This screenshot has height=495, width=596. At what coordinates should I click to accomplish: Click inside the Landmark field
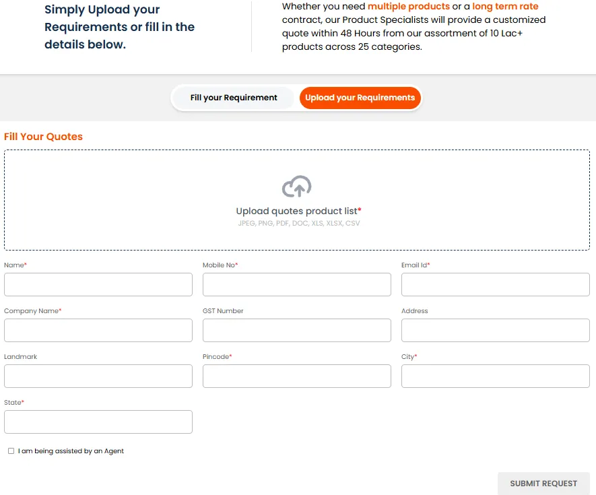98,376
